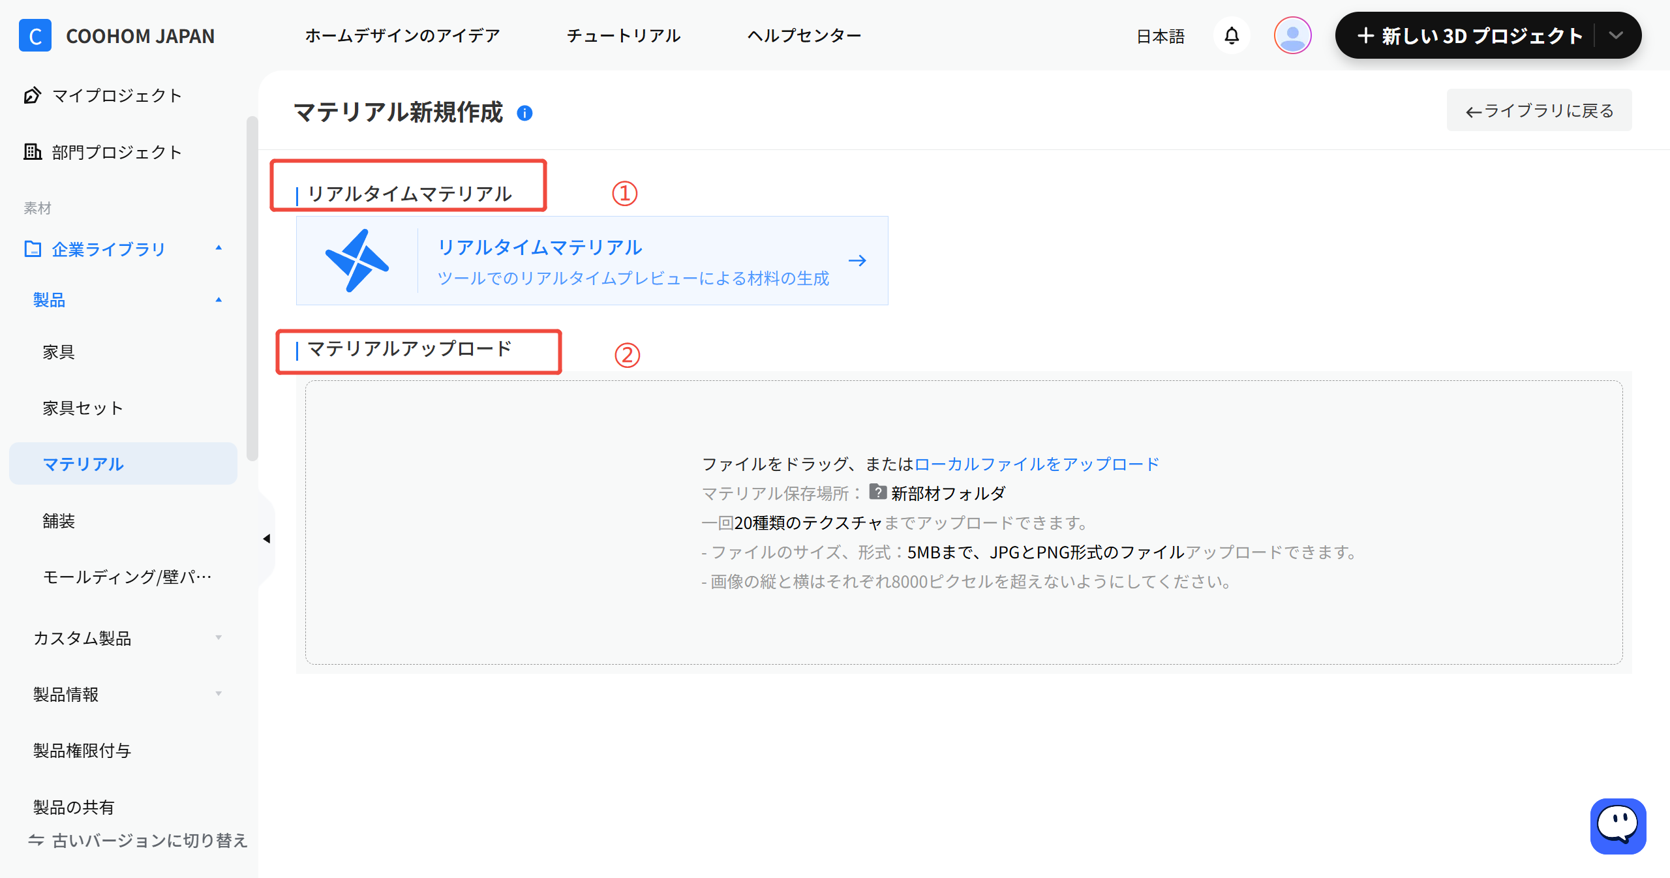Click the sidebar vertical scrollbar
Viewport: 1670px width, 878px height.
252,288
